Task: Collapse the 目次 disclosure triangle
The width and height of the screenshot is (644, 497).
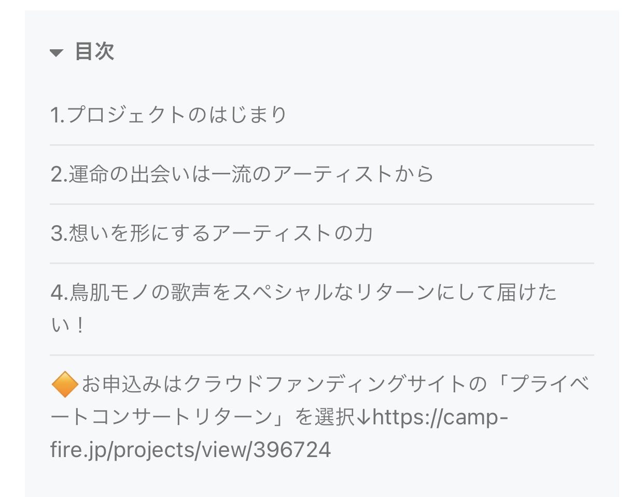Action: pyautogui.click(x=57, y=52)
